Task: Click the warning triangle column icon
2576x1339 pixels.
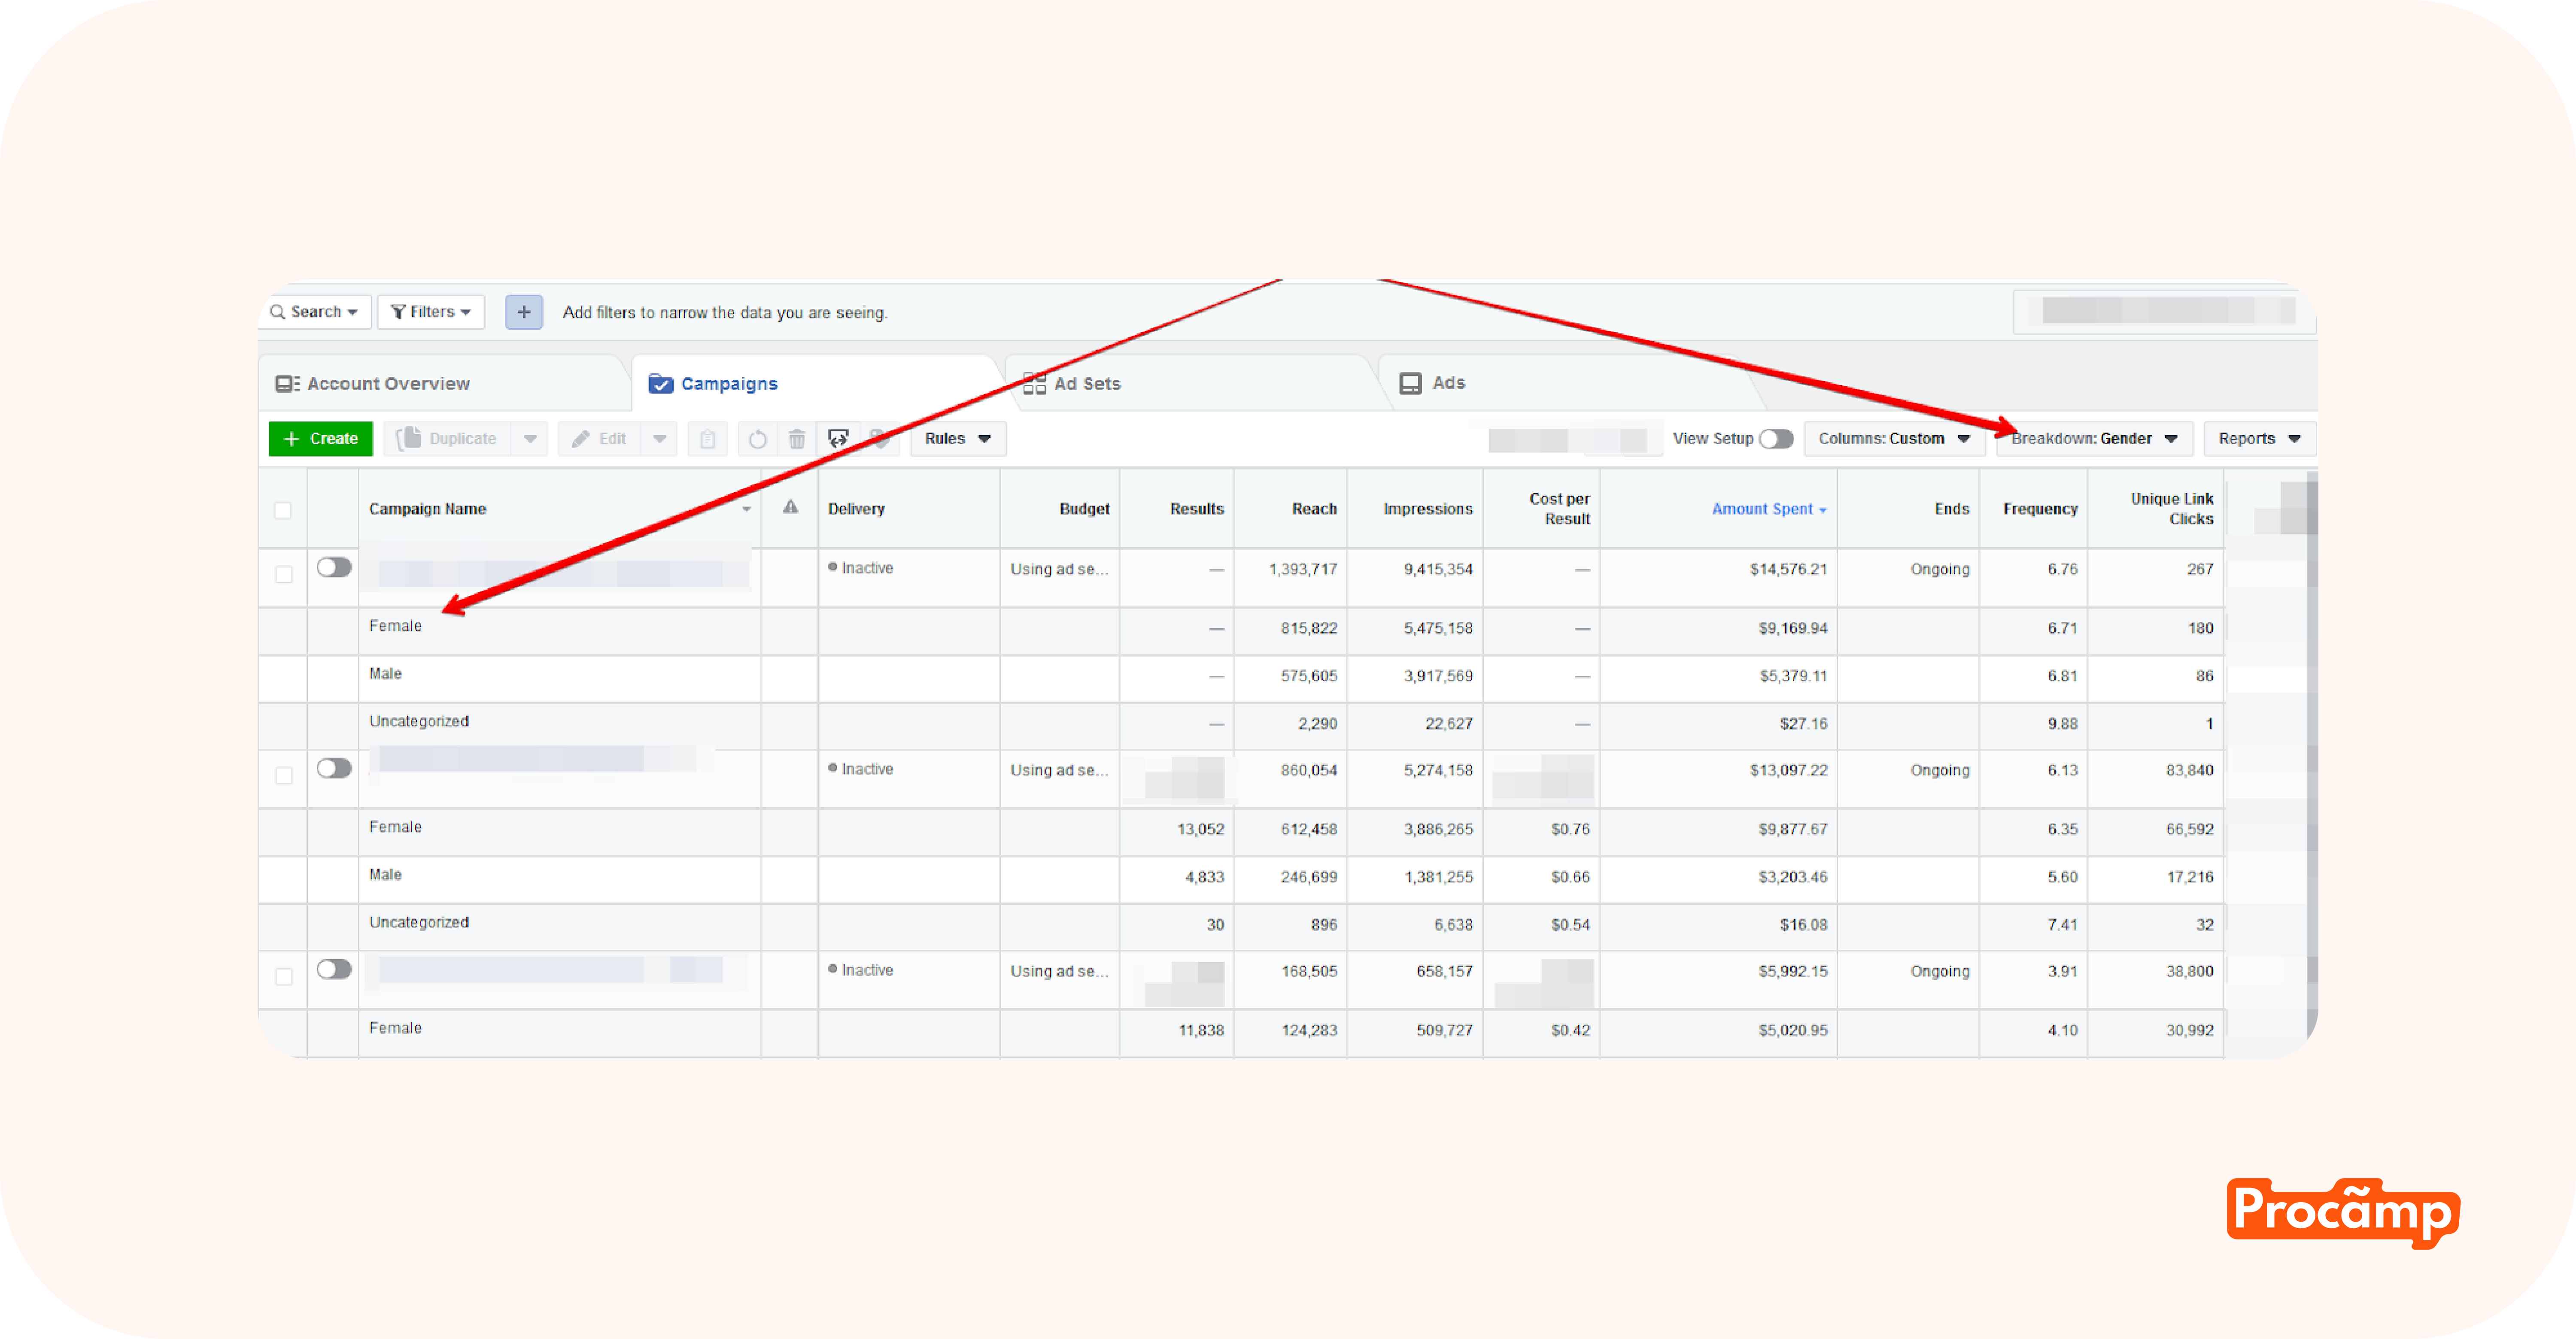Action: pos(790,508)
